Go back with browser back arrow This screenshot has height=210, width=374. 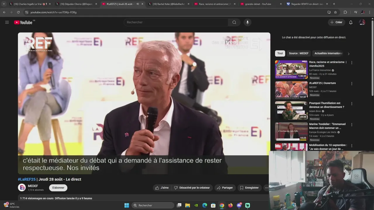pyautogui.click(x=4, y=12)
